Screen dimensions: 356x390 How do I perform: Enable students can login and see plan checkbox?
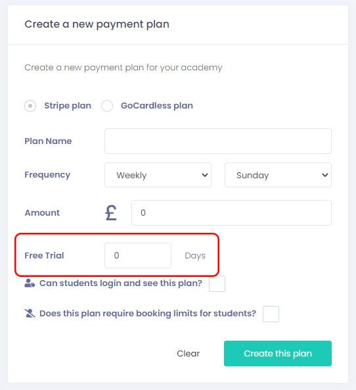[x=217, y=283]
